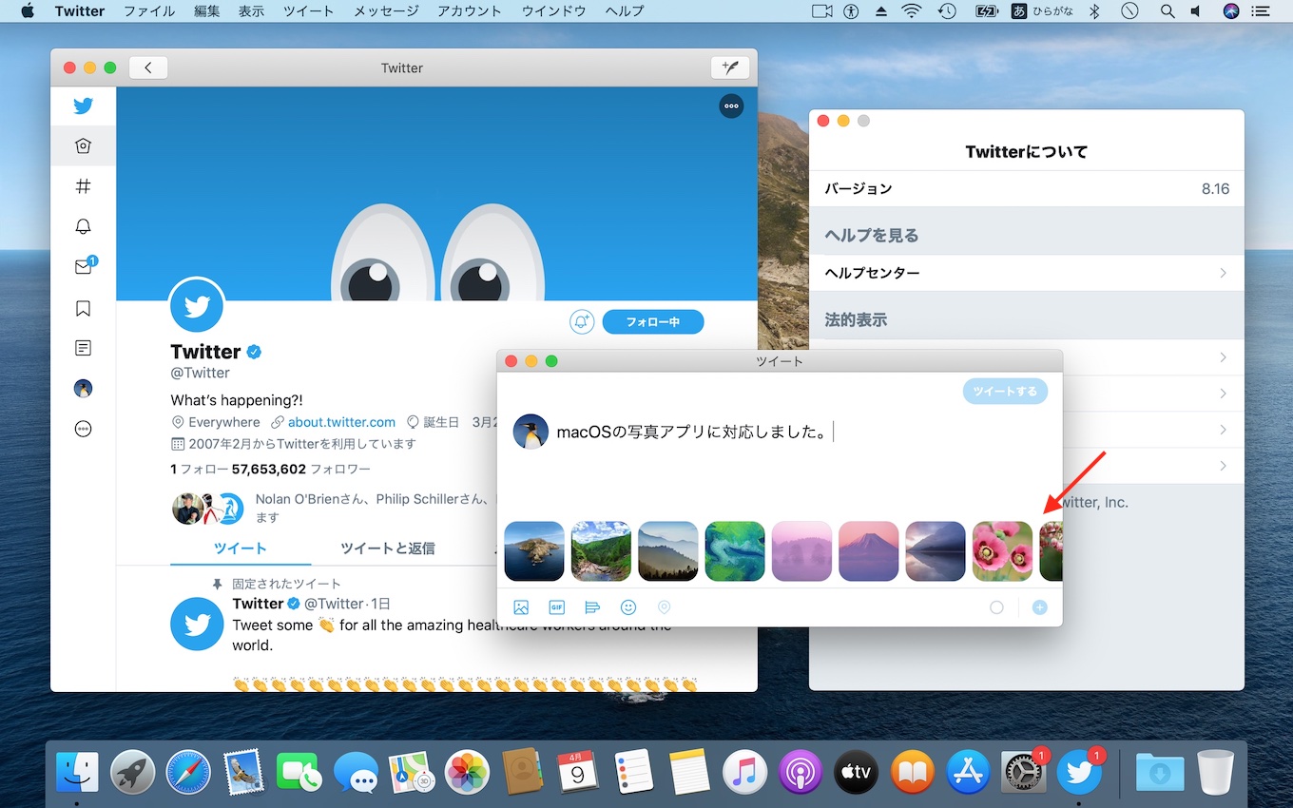Open Finder from Dock
The width and height of the screenshot is (1293, 808).
click(77, 772)
